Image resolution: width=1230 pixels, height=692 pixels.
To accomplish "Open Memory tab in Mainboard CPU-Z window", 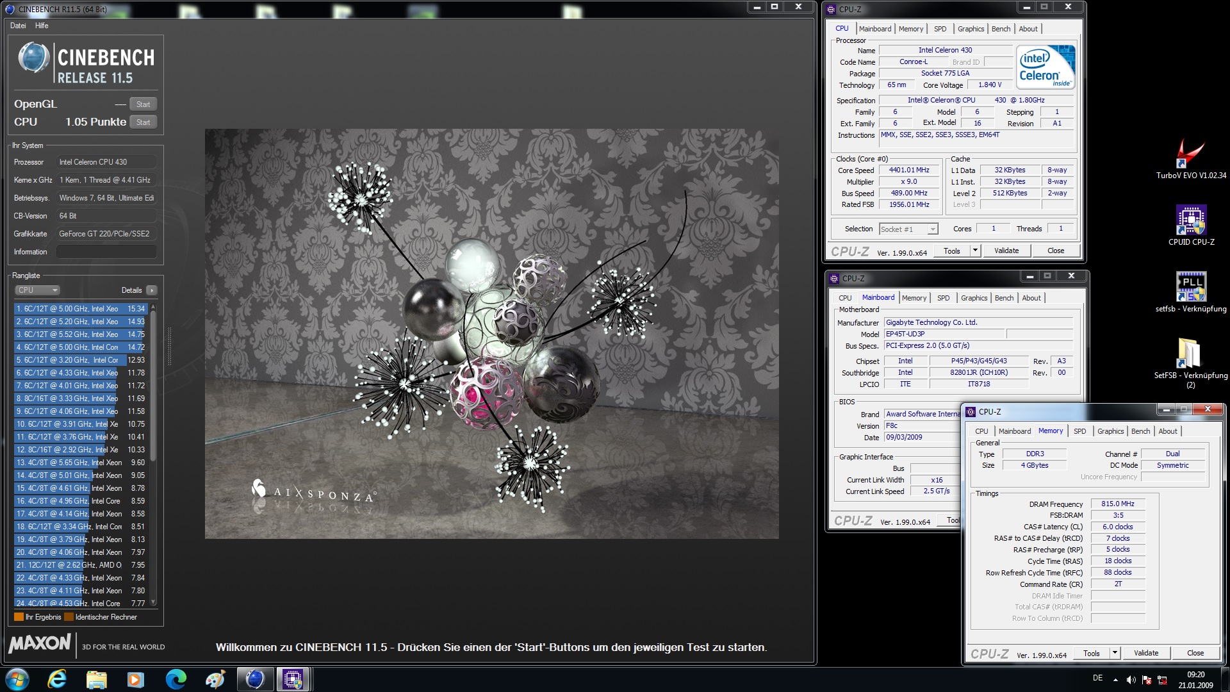I will tap(914, 298).
